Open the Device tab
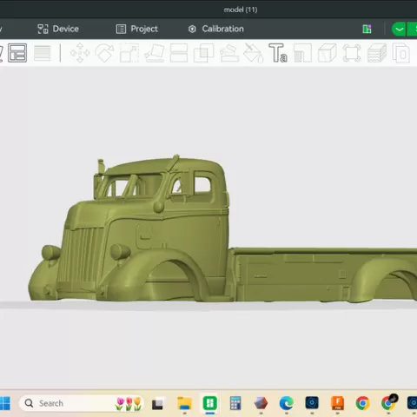 coord(58,29)
